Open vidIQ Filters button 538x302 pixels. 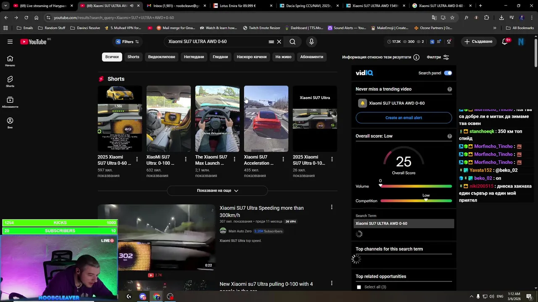click(x=127, y=42)
